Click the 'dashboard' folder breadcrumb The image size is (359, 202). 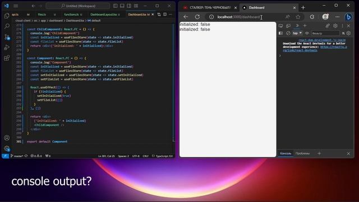(56, 21)
